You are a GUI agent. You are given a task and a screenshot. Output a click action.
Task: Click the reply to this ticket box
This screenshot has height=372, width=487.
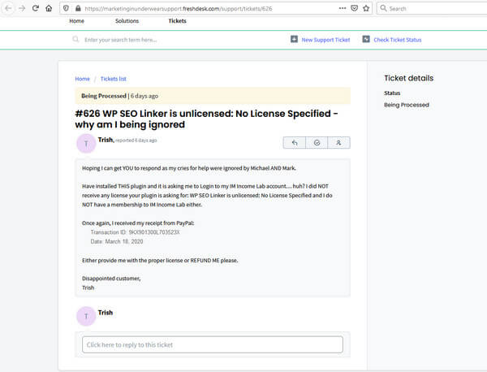pos(213,344)
